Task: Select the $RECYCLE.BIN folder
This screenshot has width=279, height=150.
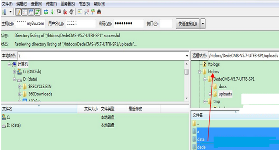Action: pyautogui.click(x=40, y=87)
